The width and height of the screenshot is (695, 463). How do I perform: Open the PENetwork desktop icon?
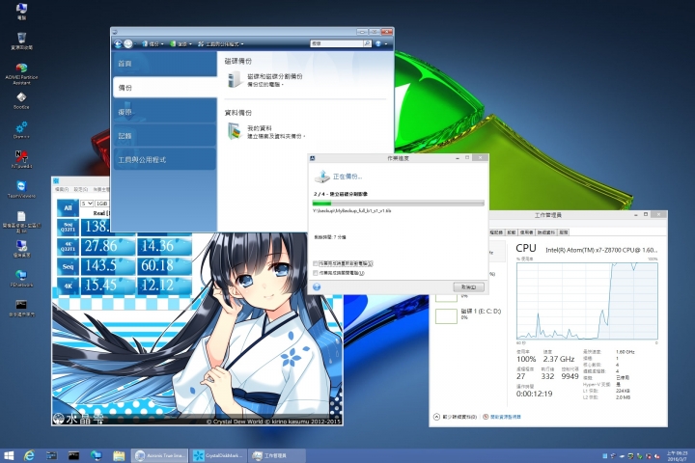(x=21, y=278)
